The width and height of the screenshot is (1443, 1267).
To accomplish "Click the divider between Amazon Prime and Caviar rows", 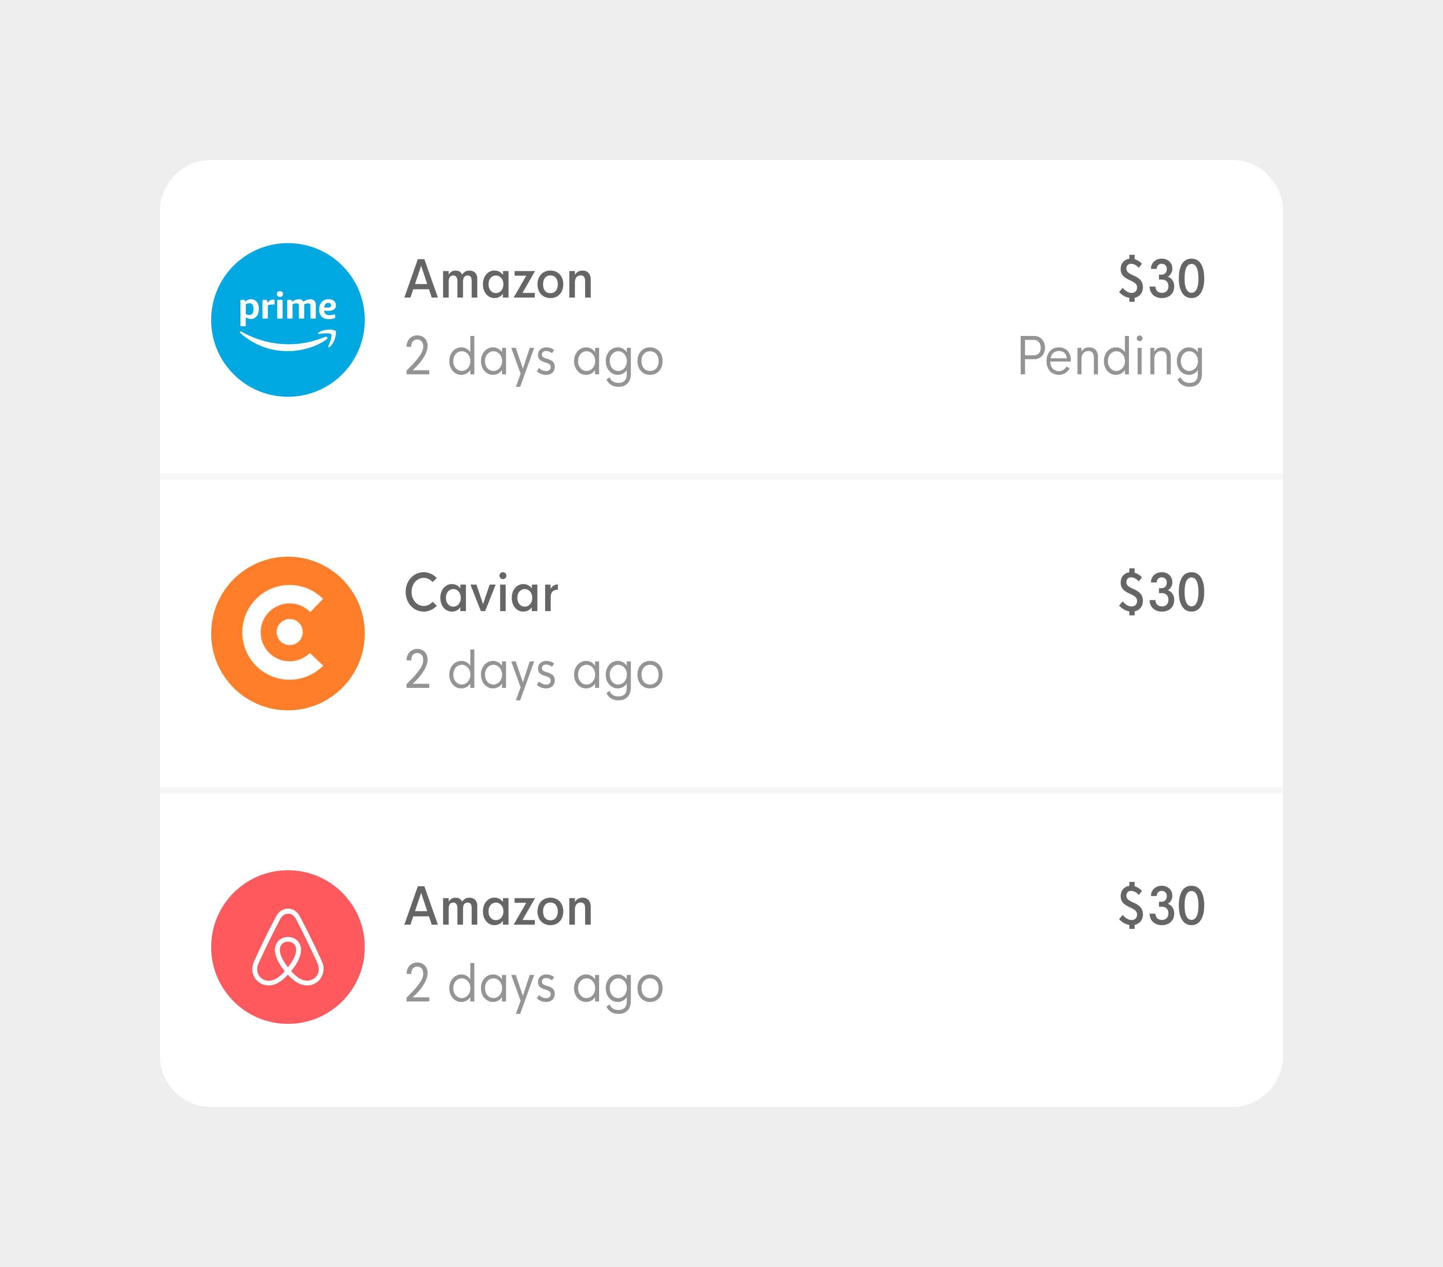I will click(721, 476).
